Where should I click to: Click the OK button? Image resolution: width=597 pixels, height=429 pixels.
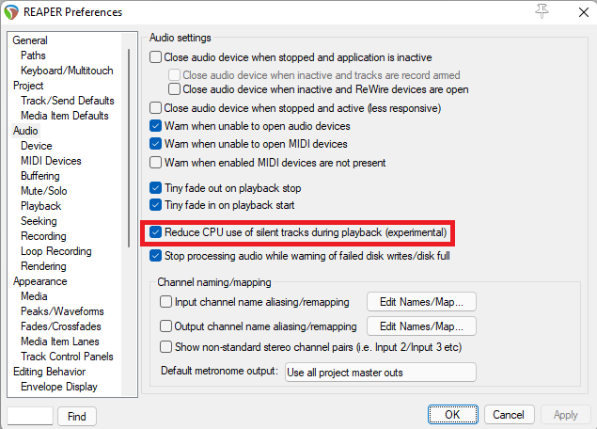click(x=452, y=415)
